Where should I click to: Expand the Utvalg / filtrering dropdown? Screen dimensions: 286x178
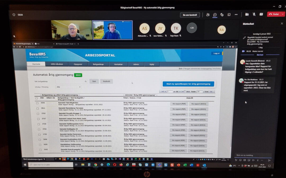(69, 87)
